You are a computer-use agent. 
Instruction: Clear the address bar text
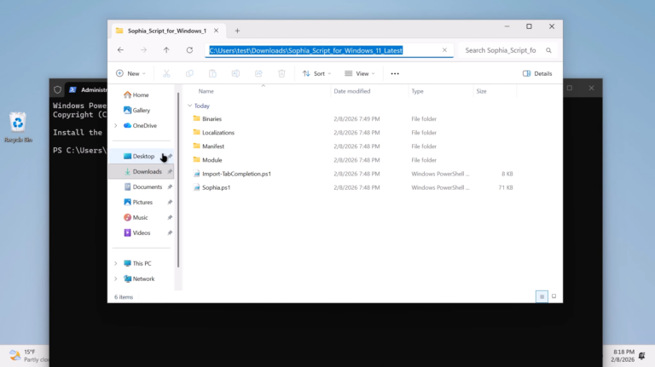pos(444,50)
